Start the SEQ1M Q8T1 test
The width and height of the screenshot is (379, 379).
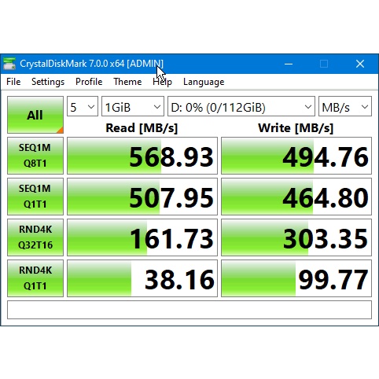(35, 156)
